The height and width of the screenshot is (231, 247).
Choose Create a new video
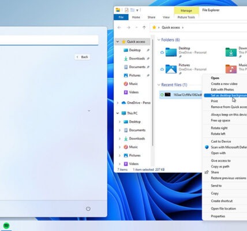(224, 84)
